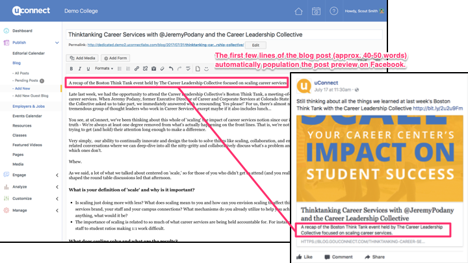Open the calendar clock icon in header
The width and height of the screenshot is (468, 263).
316,11
